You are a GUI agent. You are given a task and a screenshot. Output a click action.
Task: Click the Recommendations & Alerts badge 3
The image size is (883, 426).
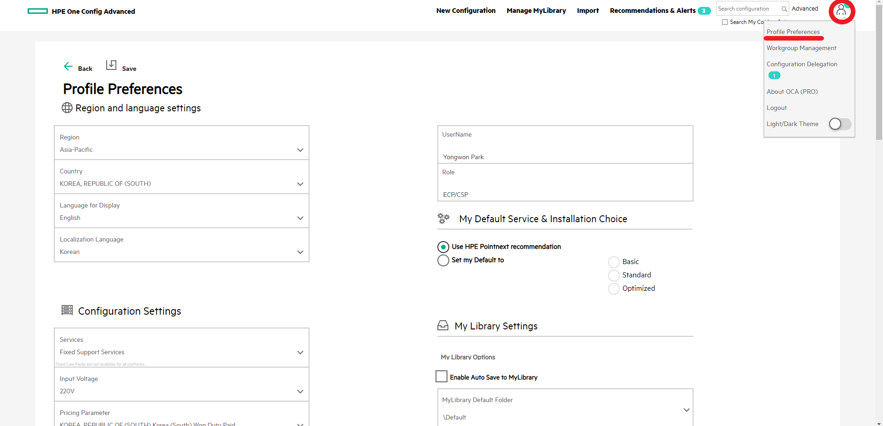[704, 11]
